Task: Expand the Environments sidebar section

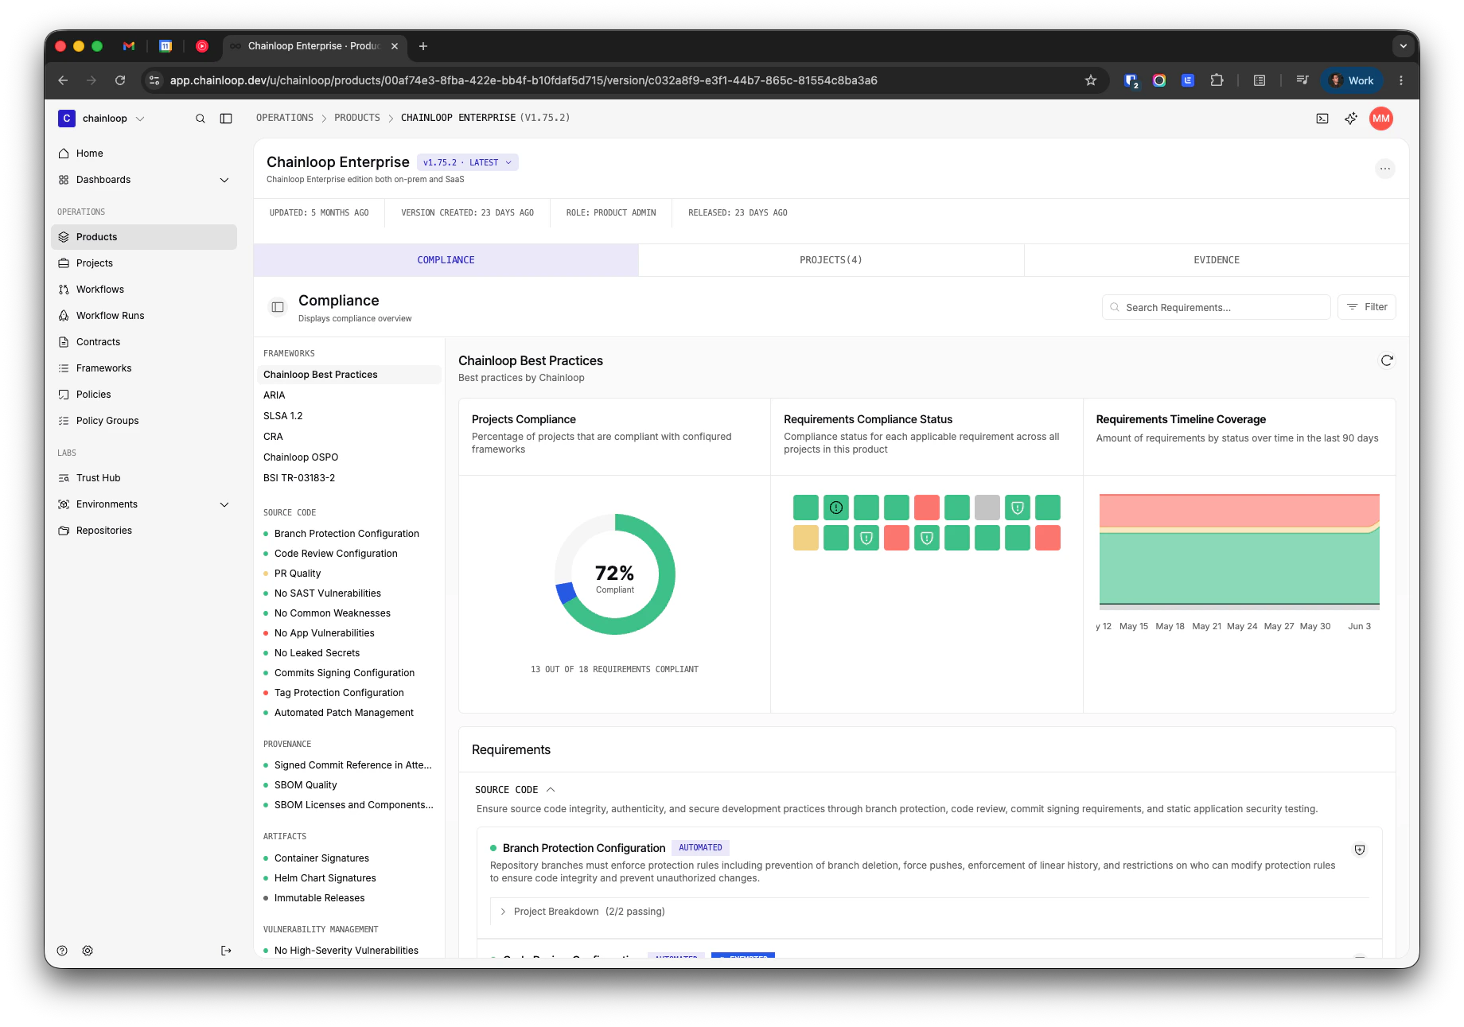Action: (x=224, y=504)
